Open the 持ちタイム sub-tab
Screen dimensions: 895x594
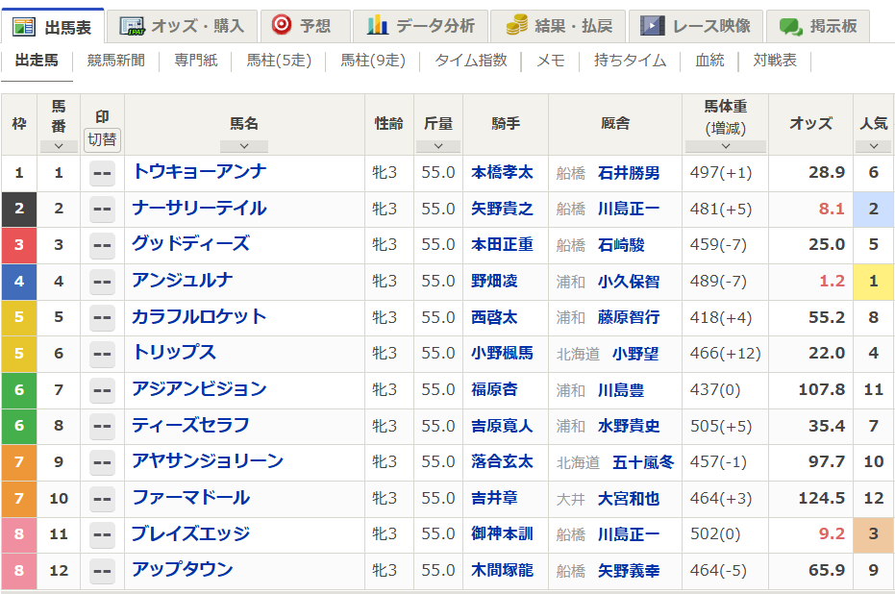click(x=631, y=61)
